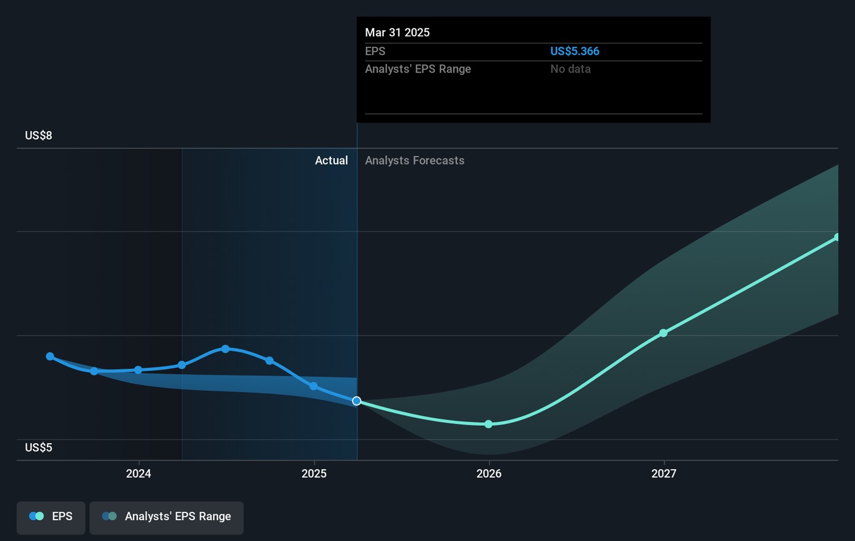Click the first EPS data point on the line

click(x=50, y=357)
